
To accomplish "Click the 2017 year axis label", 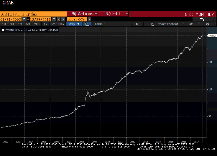I will (196, 142).
